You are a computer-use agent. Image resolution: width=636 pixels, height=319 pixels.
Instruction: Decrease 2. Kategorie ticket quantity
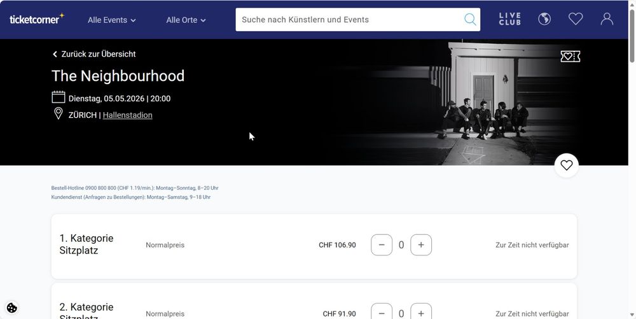[382, 313]
